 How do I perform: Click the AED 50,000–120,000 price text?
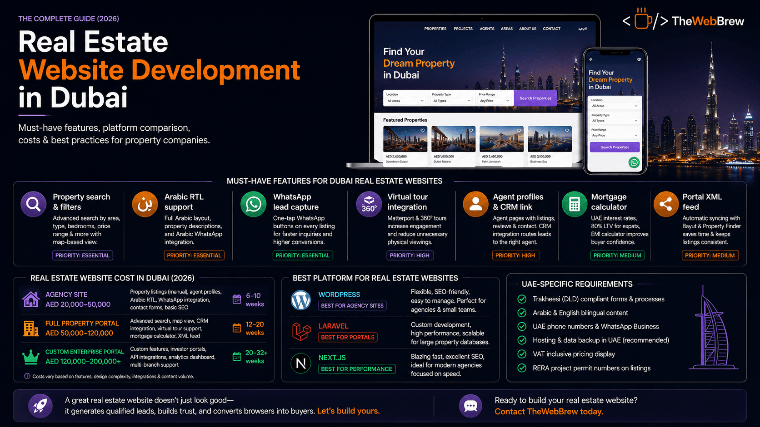[79, 333]
